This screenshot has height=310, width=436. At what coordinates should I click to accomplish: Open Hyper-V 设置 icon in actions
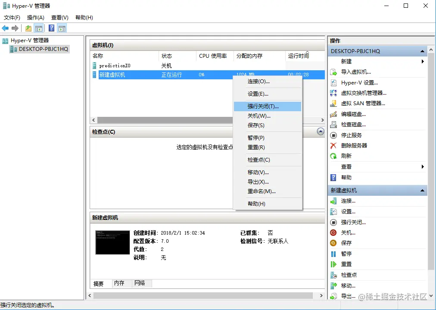point(333,83)
